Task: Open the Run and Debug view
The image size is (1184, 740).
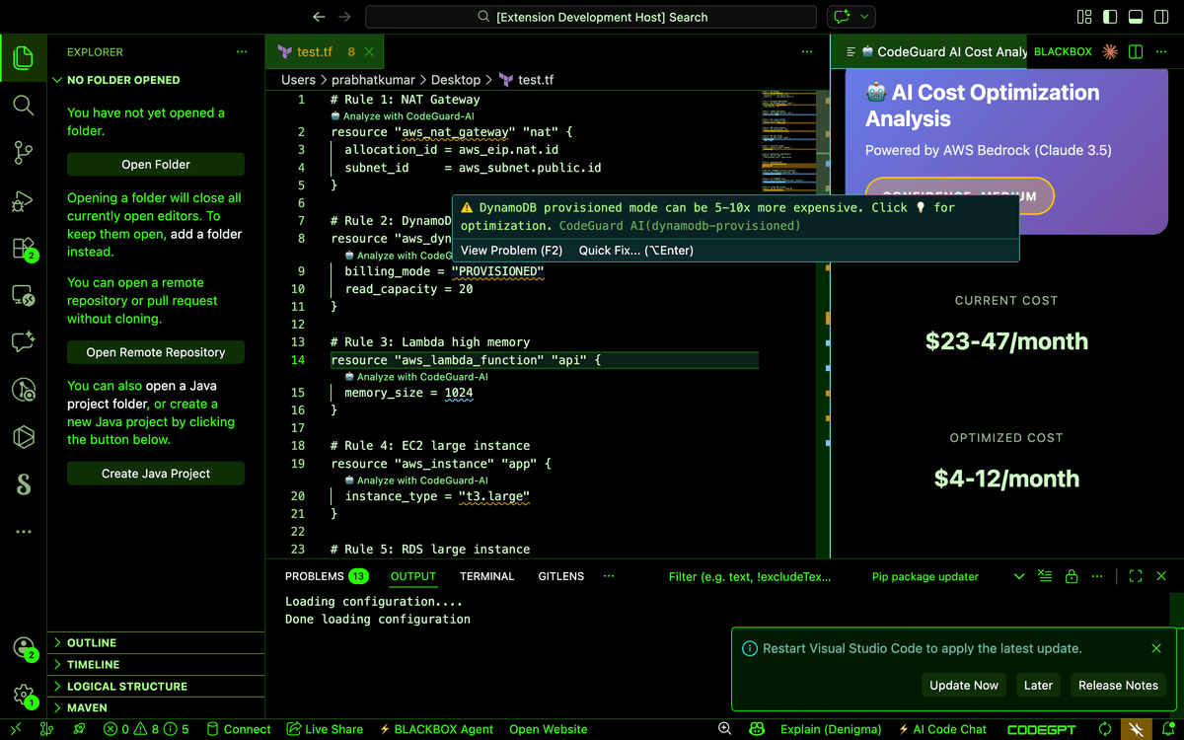Action: coord(24,201)
